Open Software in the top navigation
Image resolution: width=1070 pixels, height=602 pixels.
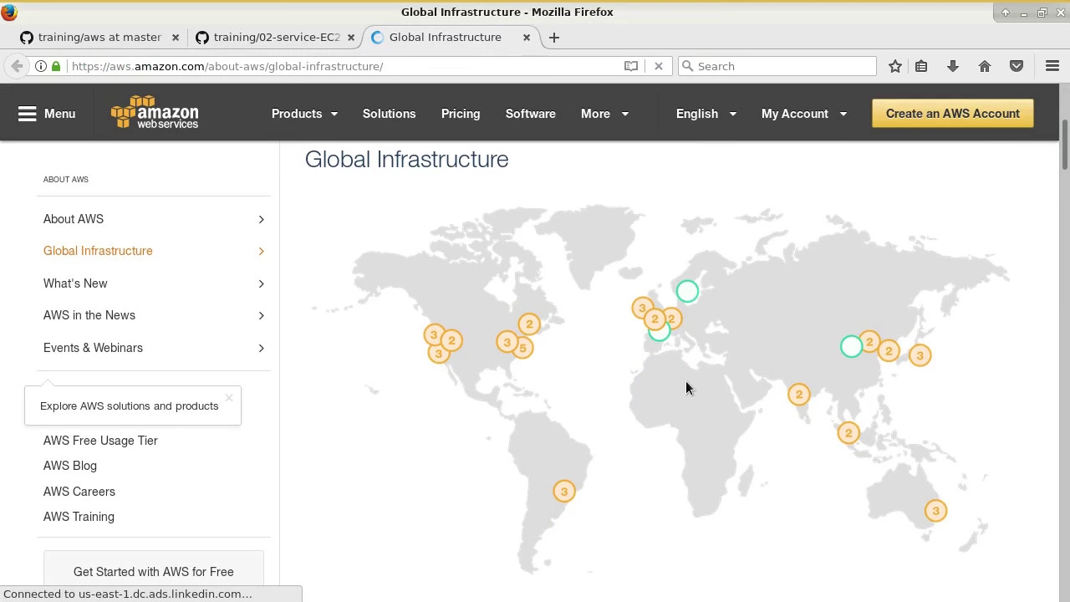click(530, 114)
